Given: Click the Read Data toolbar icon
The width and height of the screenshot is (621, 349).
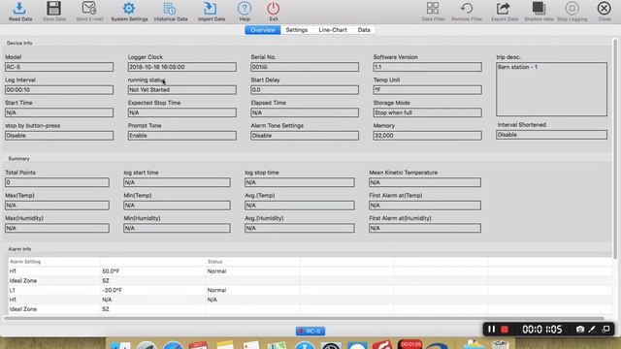Looking at the screenshot, I should pos(19,9).
